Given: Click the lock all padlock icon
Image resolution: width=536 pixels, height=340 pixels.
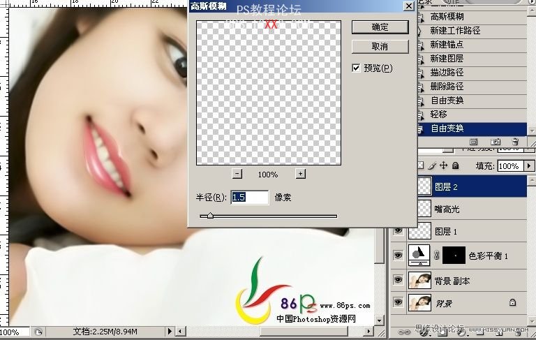Looking at the screenshot, I should pos(455,166).
